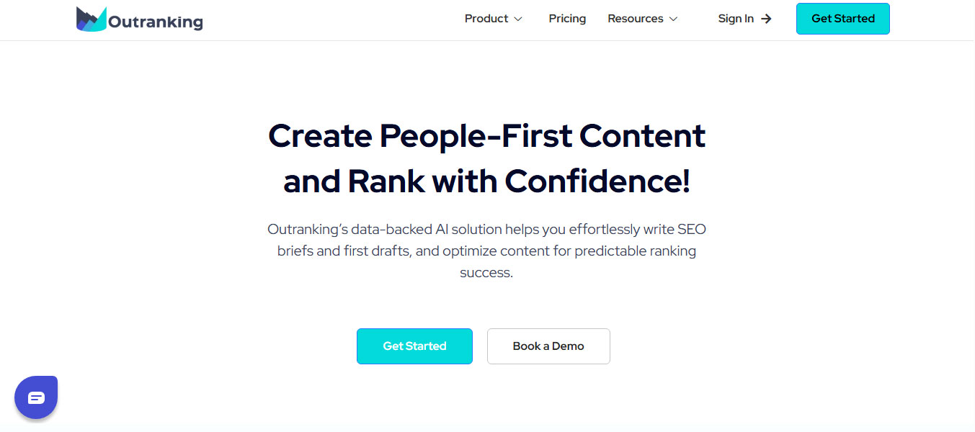975x432 pixels.
Task: Click the Product dropdown chevron
Action: [517, 19]
